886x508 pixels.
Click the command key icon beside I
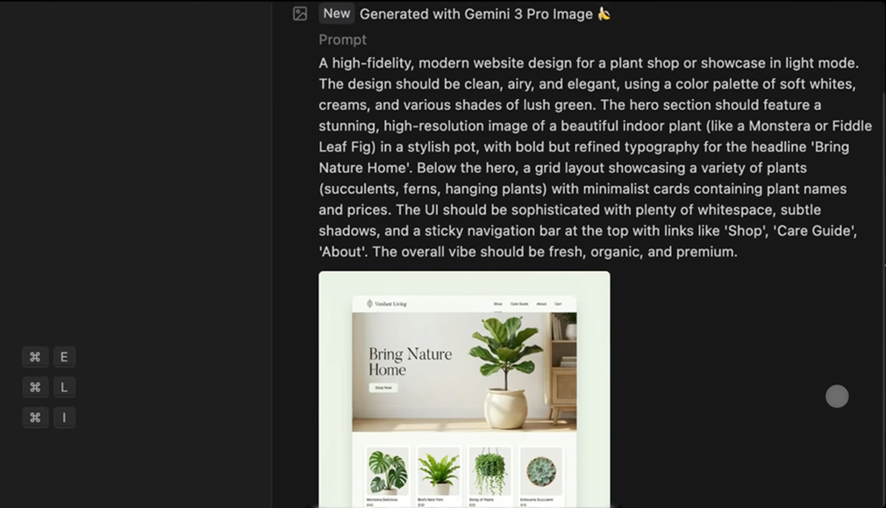(x=35, y=418)
